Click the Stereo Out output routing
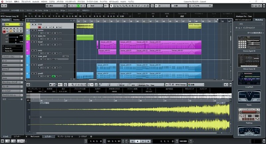266x144 pixels. [x=12, y=51]
